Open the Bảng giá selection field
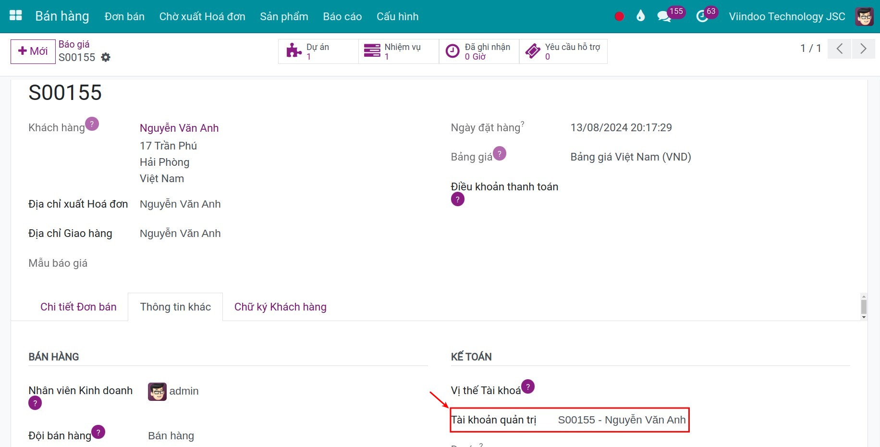This screenshot has width=880, height=447. [631, 157]
